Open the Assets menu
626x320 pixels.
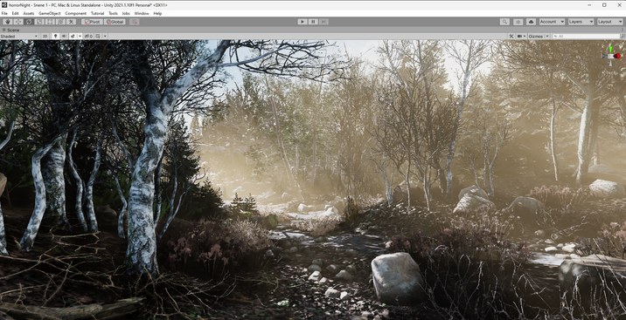[29, 14]
